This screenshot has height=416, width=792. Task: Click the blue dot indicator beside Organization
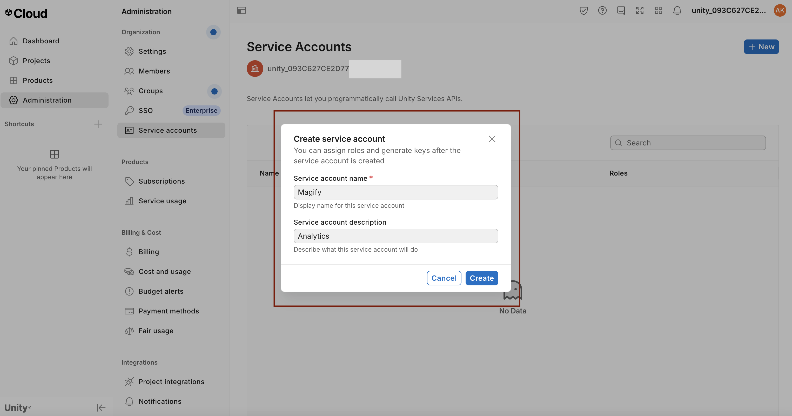(213, 32)
